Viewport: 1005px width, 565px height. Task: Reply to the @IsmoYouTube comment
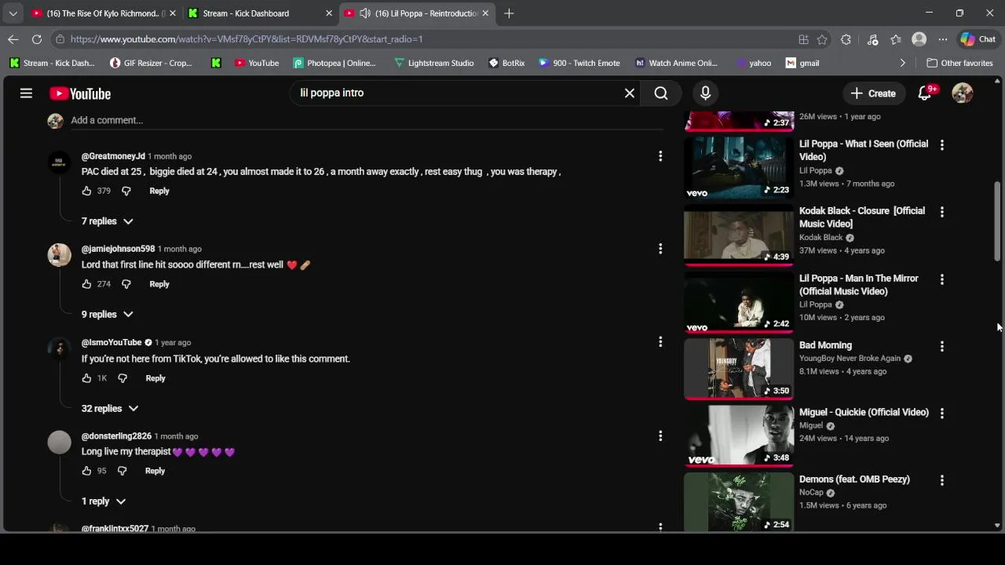point(155,378)
